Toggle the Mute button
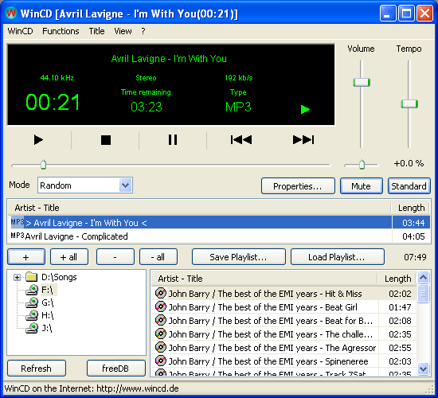Screen dimensions: 438x398 [362, 186]
